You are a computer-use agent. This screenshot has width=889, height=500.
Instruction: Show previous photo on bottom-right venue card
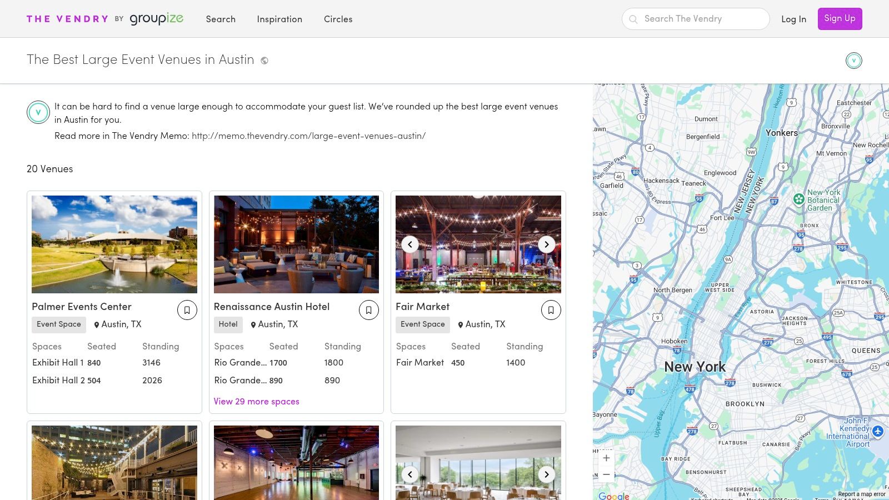point(410,474)
